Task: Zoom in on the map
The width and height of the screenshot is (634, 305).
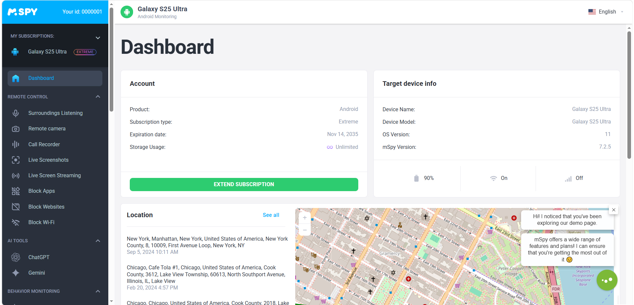Action: click(305, 218)
